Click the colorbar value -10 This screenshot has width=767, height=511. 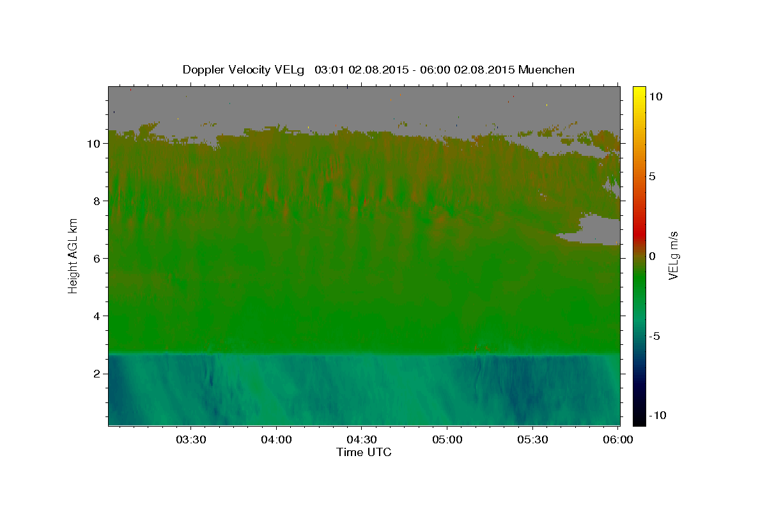pos(657,415)
